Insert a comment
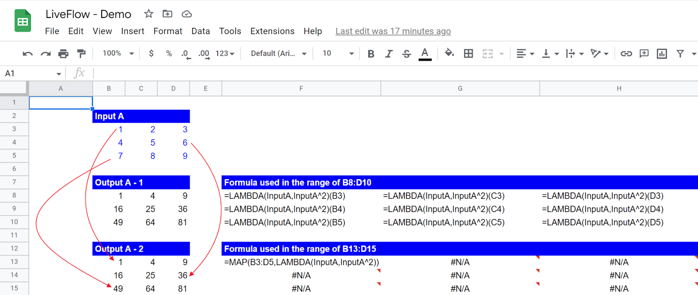 pos(644,54)
